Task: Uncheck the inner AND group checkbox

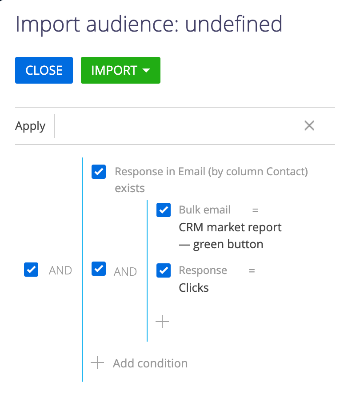Action: click(x=99, y=269)
